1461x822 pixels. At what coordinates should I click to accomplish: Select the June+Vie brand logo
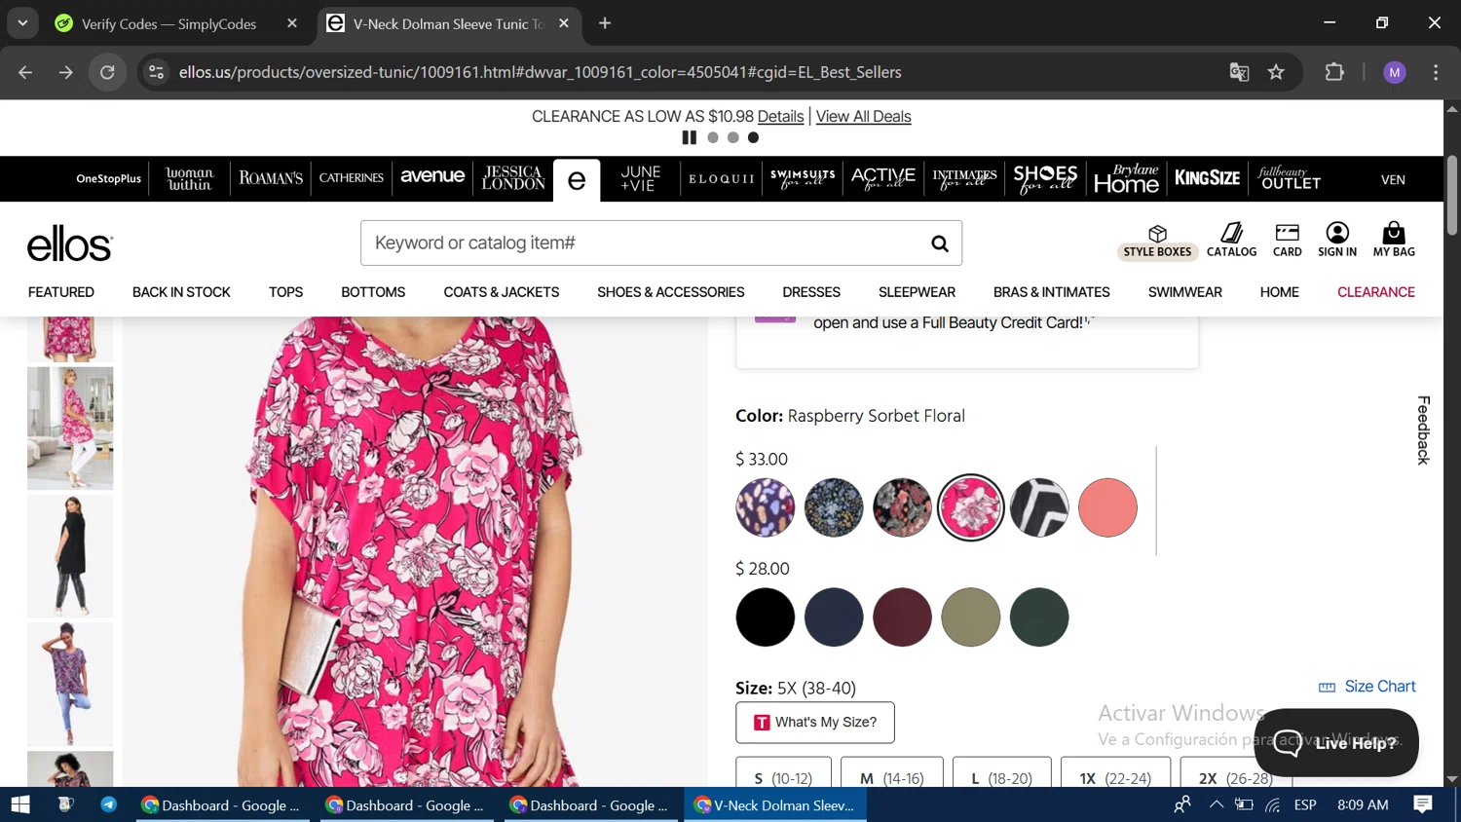[x=640, y=178]
